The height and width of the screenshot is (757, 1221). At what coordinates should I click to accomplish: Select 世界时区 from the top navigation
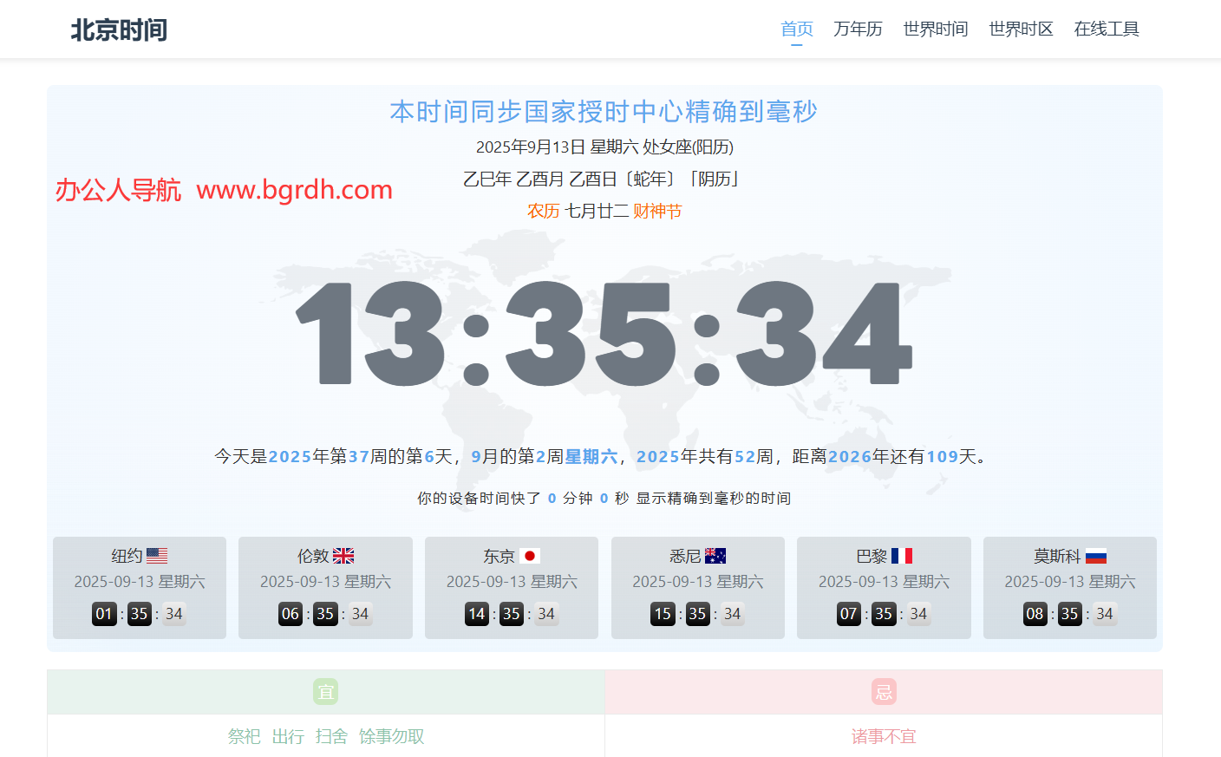1021,29
